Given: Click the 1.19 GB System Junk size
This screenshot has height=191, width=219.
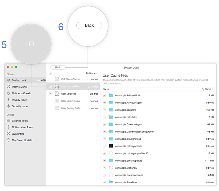Looking at the screenshot, I should 41,80.
